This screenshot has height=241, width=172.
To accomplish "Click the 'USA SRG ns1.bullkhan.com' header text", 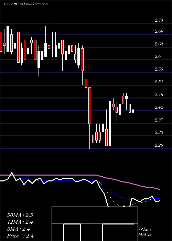I will [26, 4].
